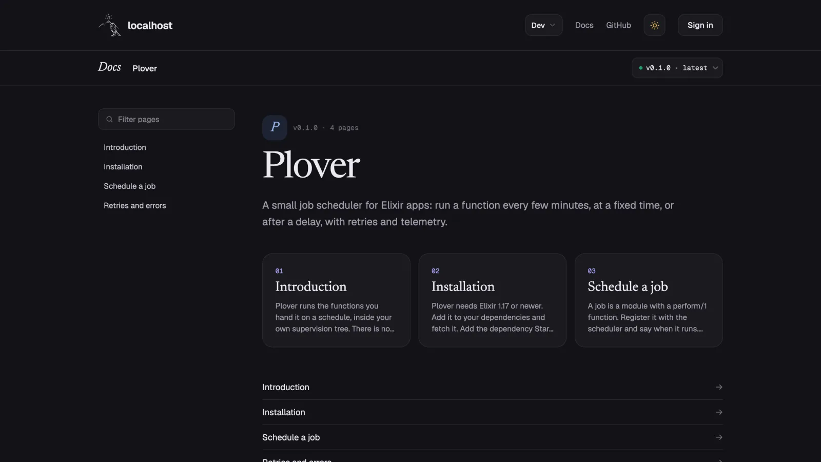The image size is (821, 462).
Task: Open Installation in the sidebar
Action: click(x=123, y=167)
